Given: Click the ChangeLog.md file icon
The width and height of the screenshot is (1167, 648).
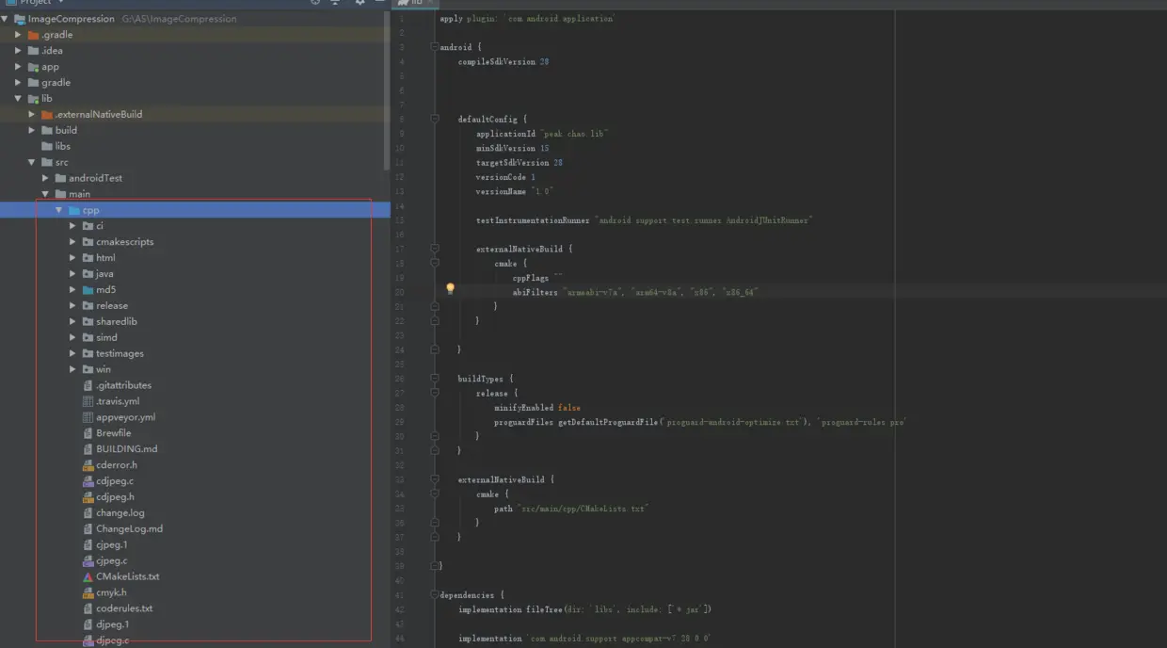Looking at the screenshot, I should [x=88, y=529].
